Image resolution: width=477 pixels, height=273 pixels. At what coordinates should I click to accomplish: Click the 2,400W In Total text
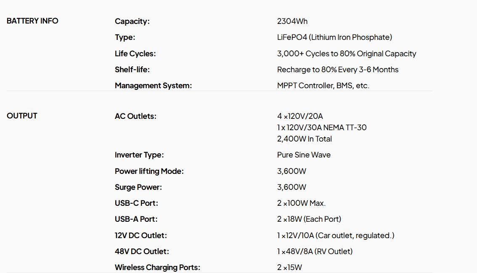coord(305,139)
